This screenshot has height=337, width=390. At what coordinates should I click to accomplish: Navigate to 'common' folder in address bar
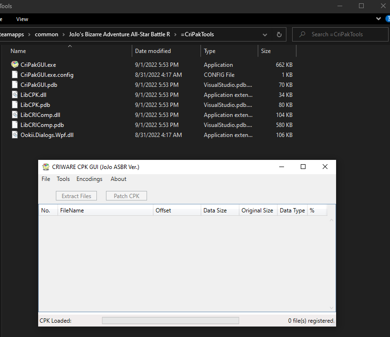tap(46, 34)
